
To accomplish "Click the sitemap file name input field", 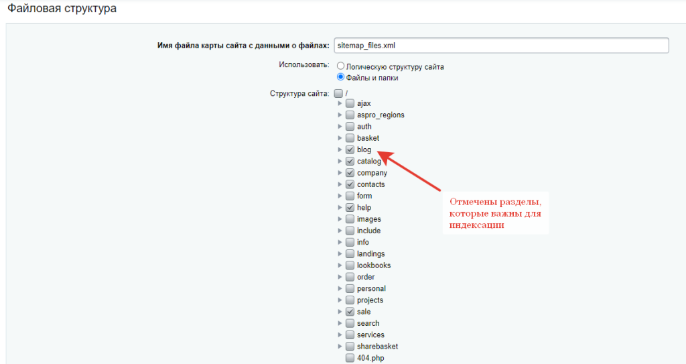I will 501,45.
